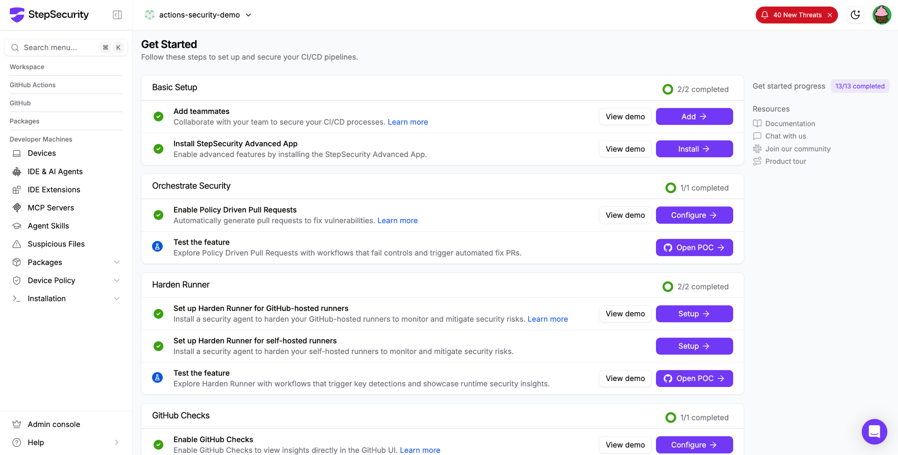
Task: Toggle dark mode moon icon
Action: point(855,15)
